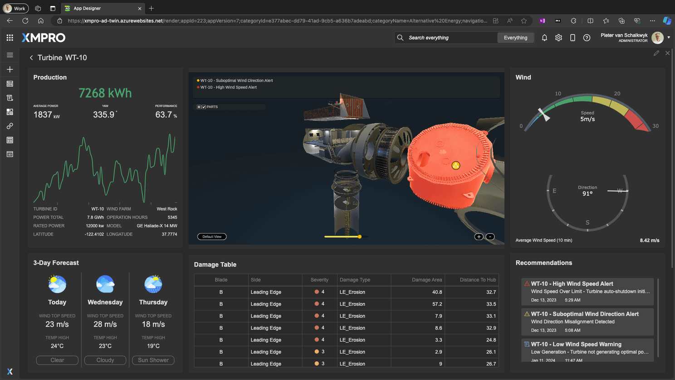The height and width of the screenshot is (380, 675).
Task: Expand the PARTS tree with plus box
Action: (199, 107)
